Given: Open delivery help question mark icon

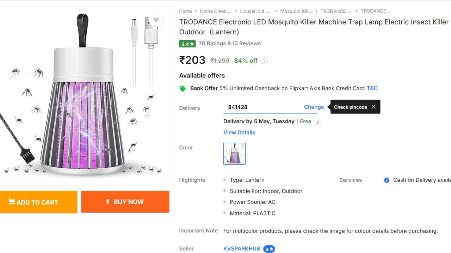Looking at the screenshot, I should click(x=318, y=122).
